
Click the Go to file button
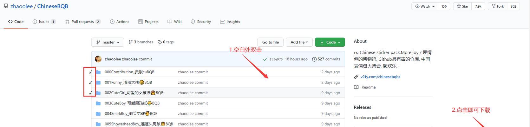point(271,42)
